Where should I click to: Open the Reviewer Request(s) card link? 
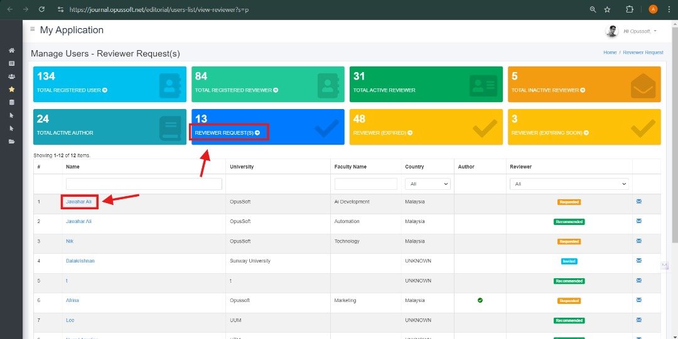227,133
